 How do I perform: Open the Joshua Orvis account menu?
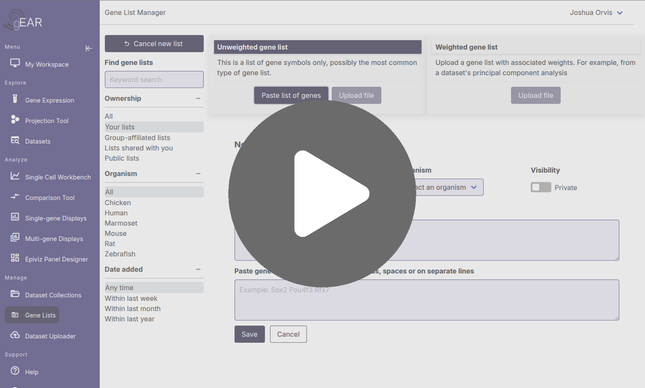click(x=597, y=12)
